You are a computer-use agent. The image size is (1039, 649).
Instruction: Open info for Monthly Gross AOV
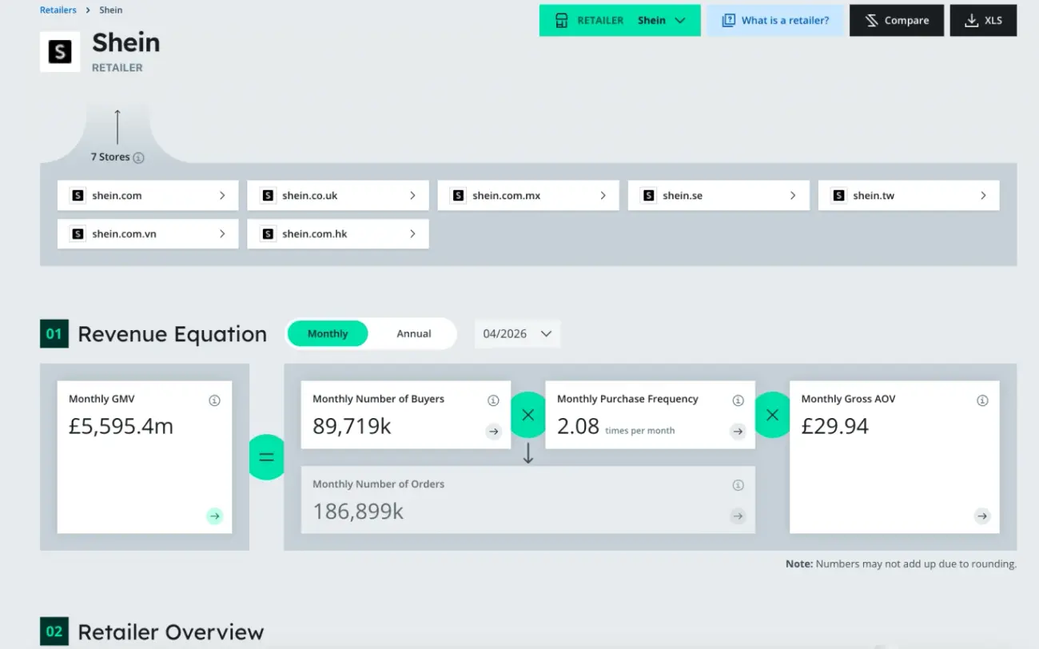[982, 400]
